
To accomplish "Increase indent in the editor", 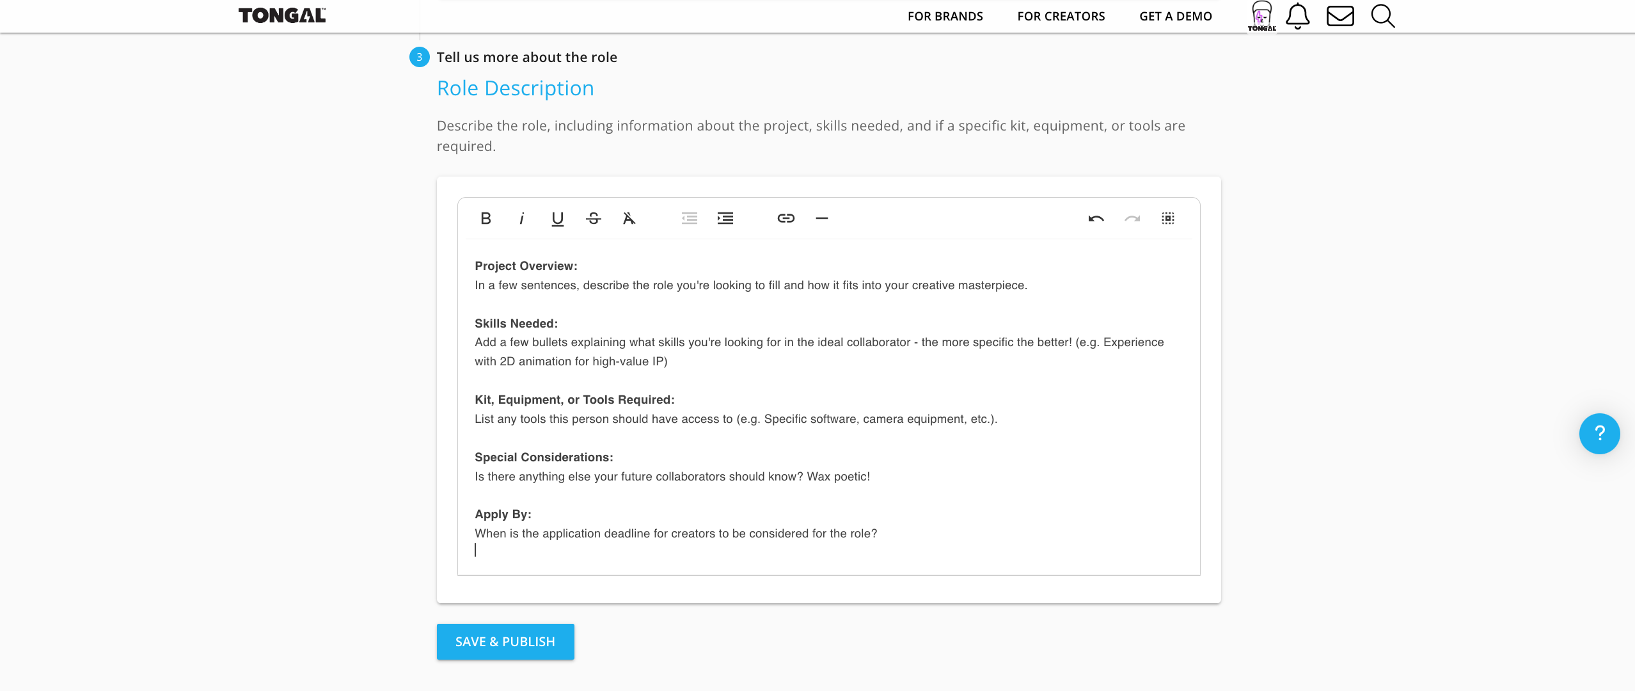I will point(725,218).
